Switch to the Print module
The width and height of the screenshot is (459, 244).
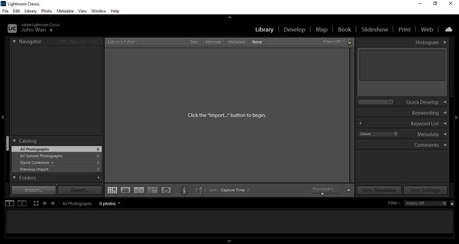tap(404, 29)
